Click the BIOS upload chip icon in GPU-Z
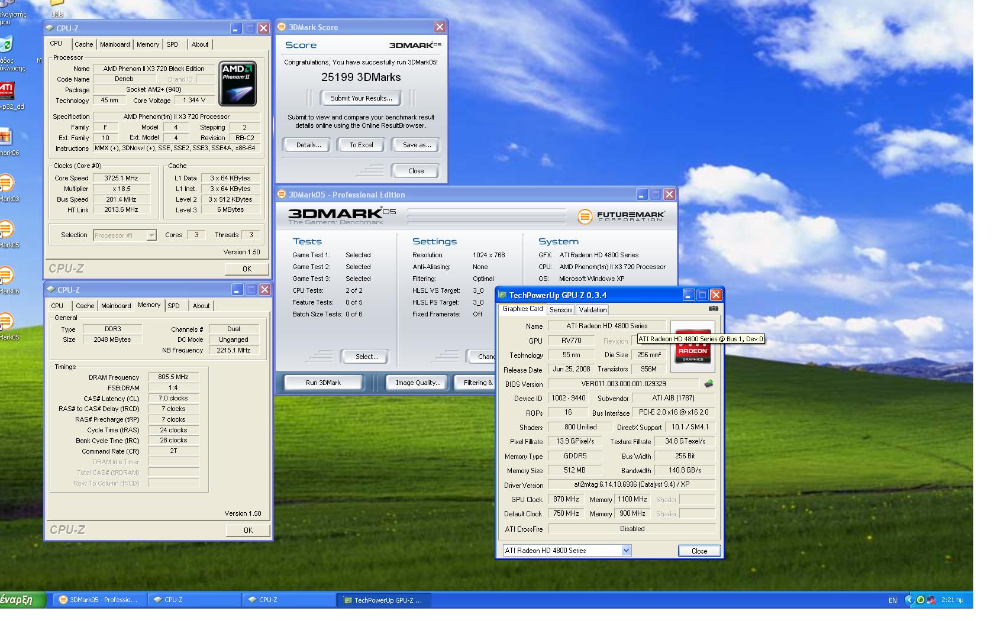This screenshot has height=621, width=994. (708, 384)
